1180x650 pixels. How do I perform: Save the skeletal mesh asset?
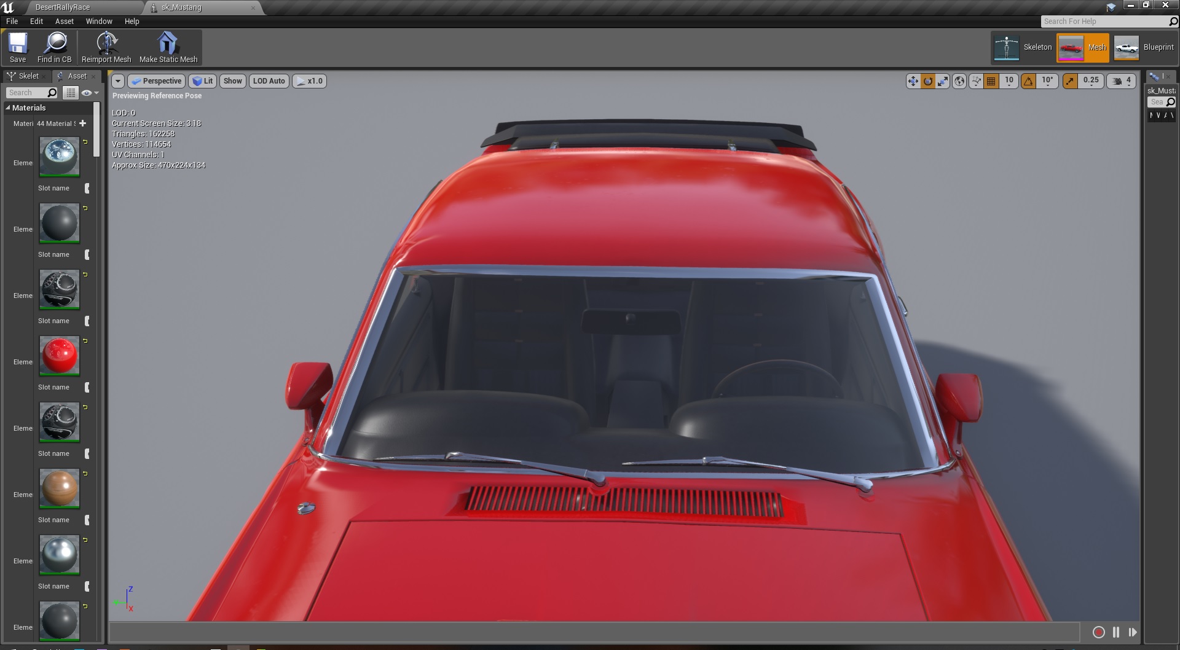(18, 48)
